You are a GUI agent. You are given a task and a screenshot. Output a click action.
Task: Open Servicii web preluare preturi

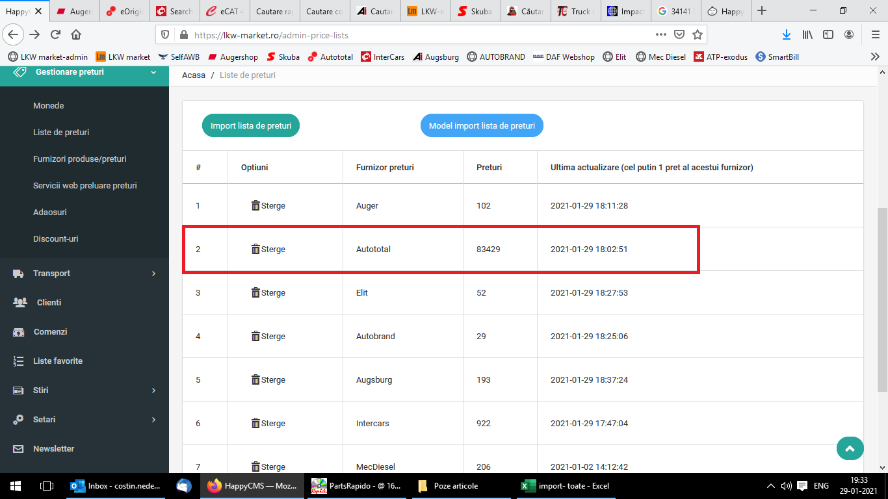pos(85,185)
